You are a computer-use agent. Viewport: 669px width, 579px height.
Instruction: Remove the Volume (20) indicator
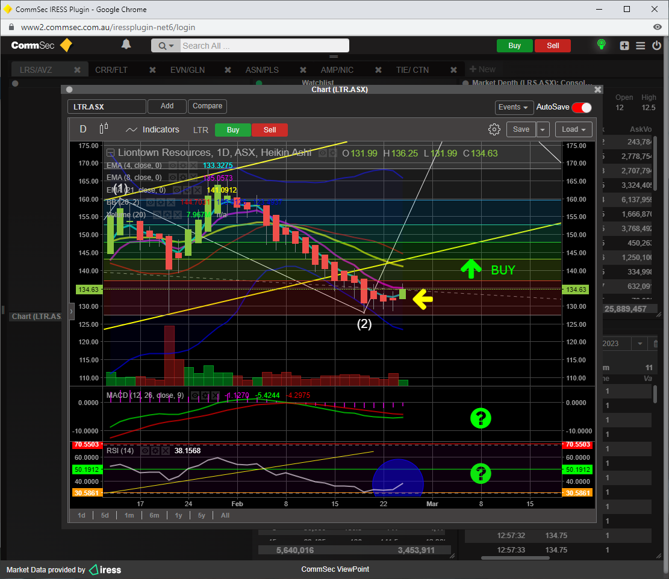(177, 214)
